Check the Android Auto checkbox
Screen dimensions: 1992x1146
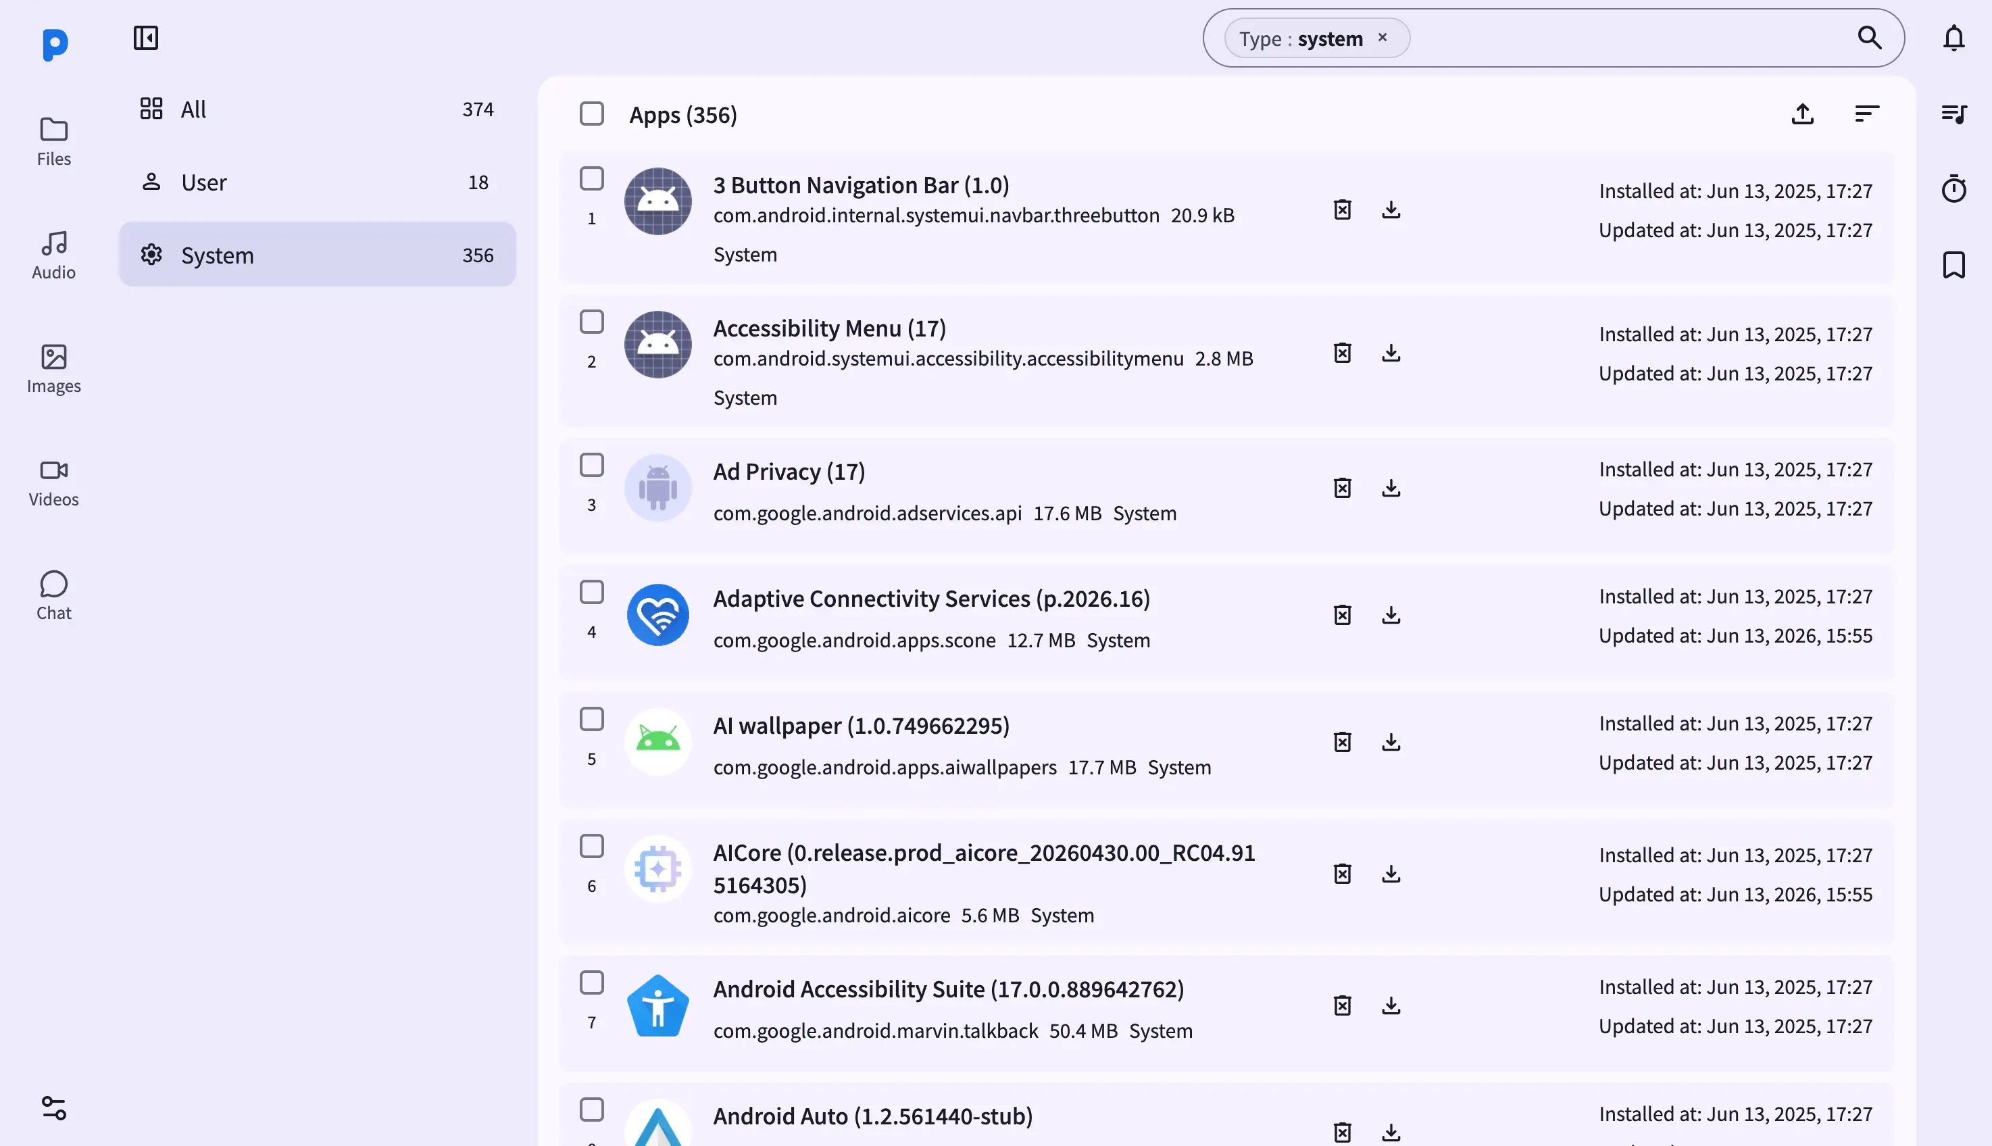591,1110
